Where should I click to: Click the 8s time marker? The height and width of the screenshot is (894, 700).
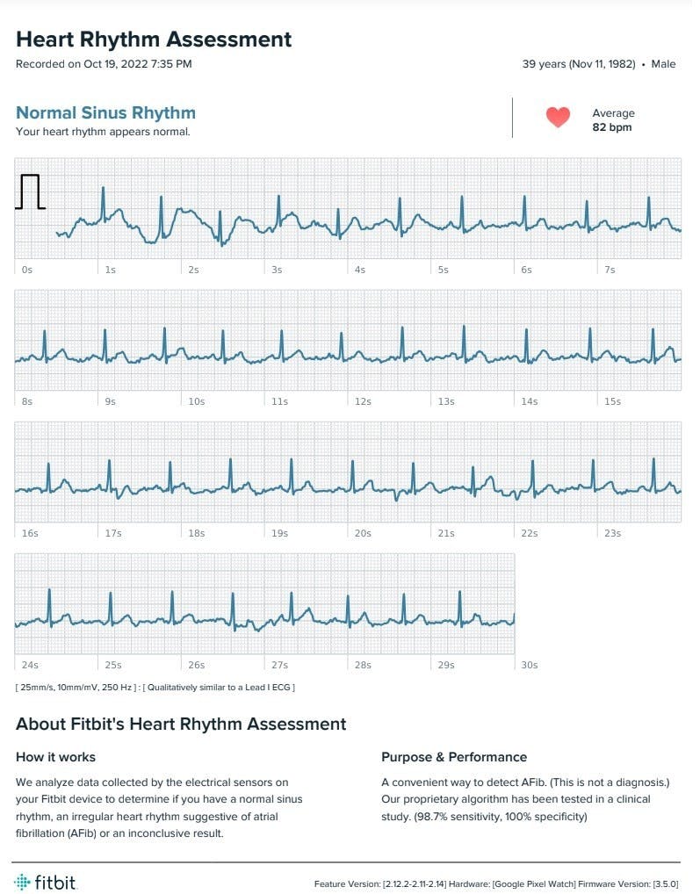pos(26,401)
